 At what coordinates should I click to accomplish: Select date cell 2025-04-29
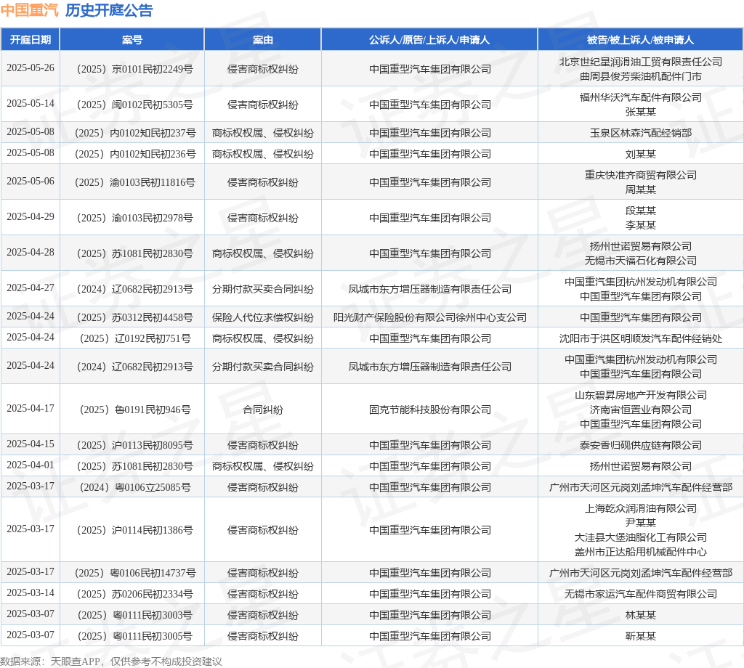pos(31,216)
